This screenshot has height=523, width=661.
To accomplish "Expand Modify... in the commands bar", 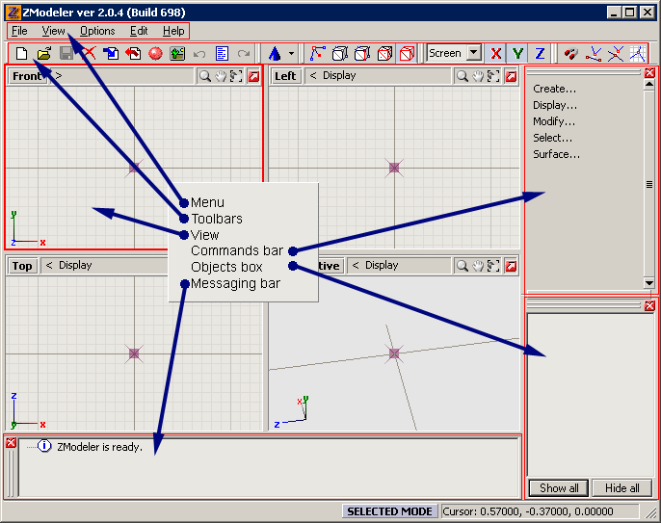I will (x=554, y=121).
